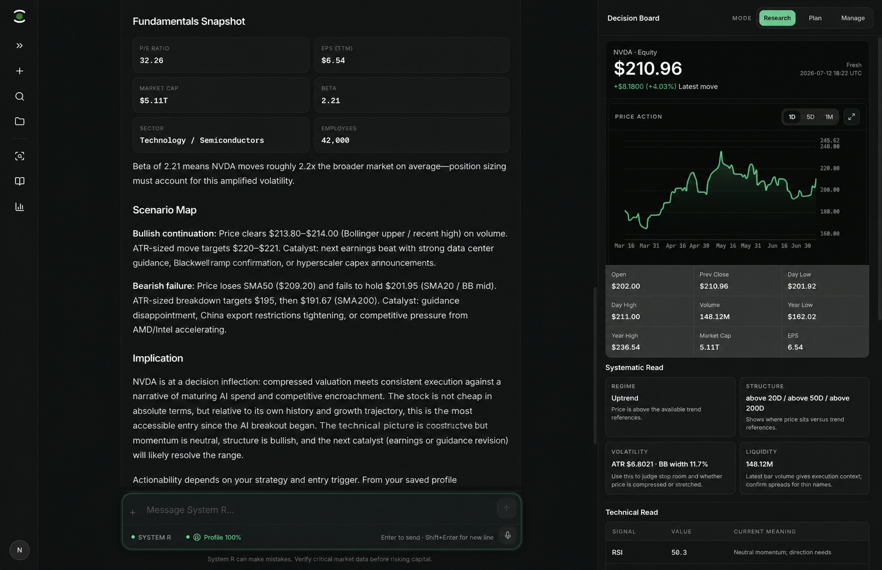
Task: Click the Year Low $162.02 cell
Action: [825, 312]
